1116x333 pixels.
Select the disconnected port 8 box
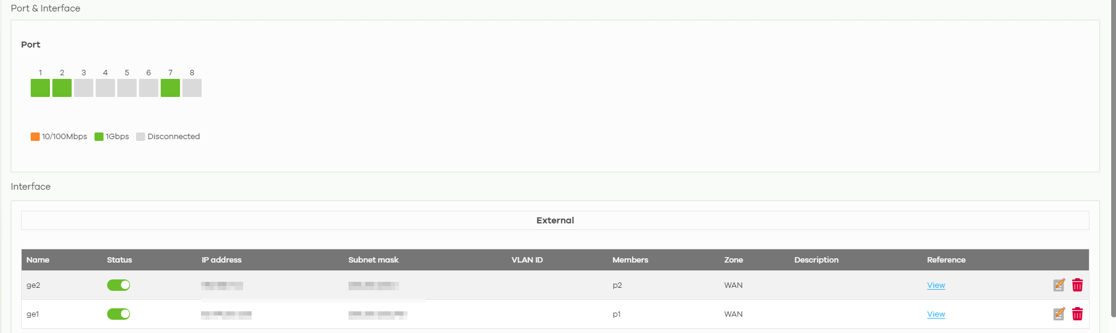pyautogui.click(x=192, y=88)
